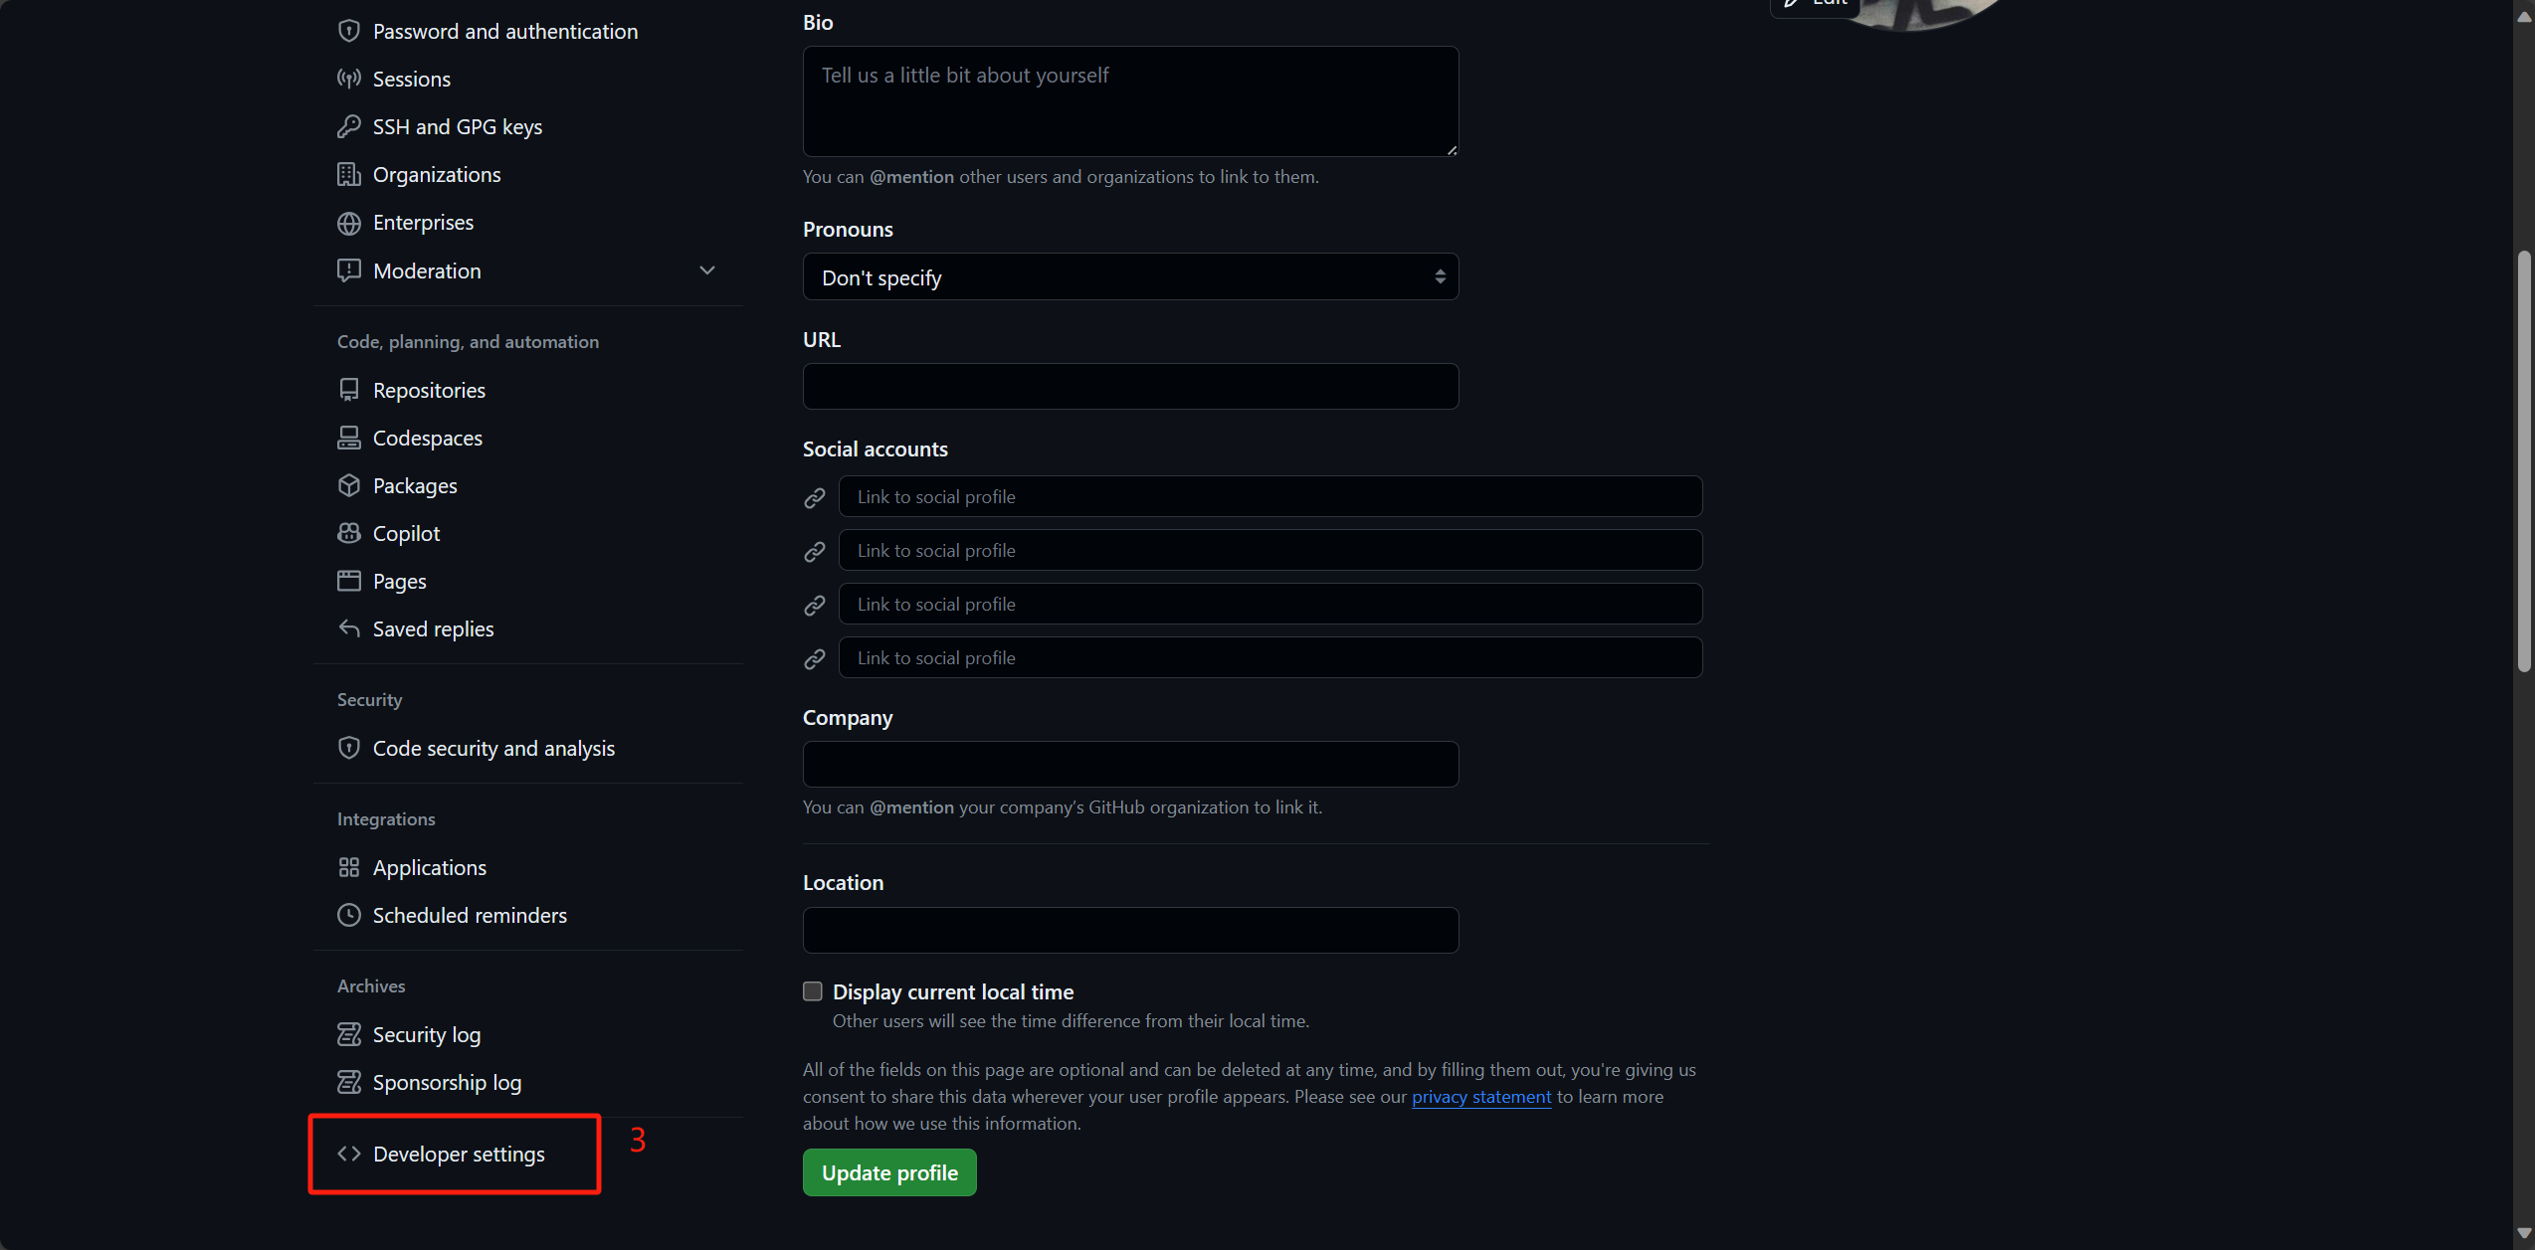This screenshot has width=2535, height=1250.
Task: Click the shield icon next to Password and authentication
Action: point(348,31)
